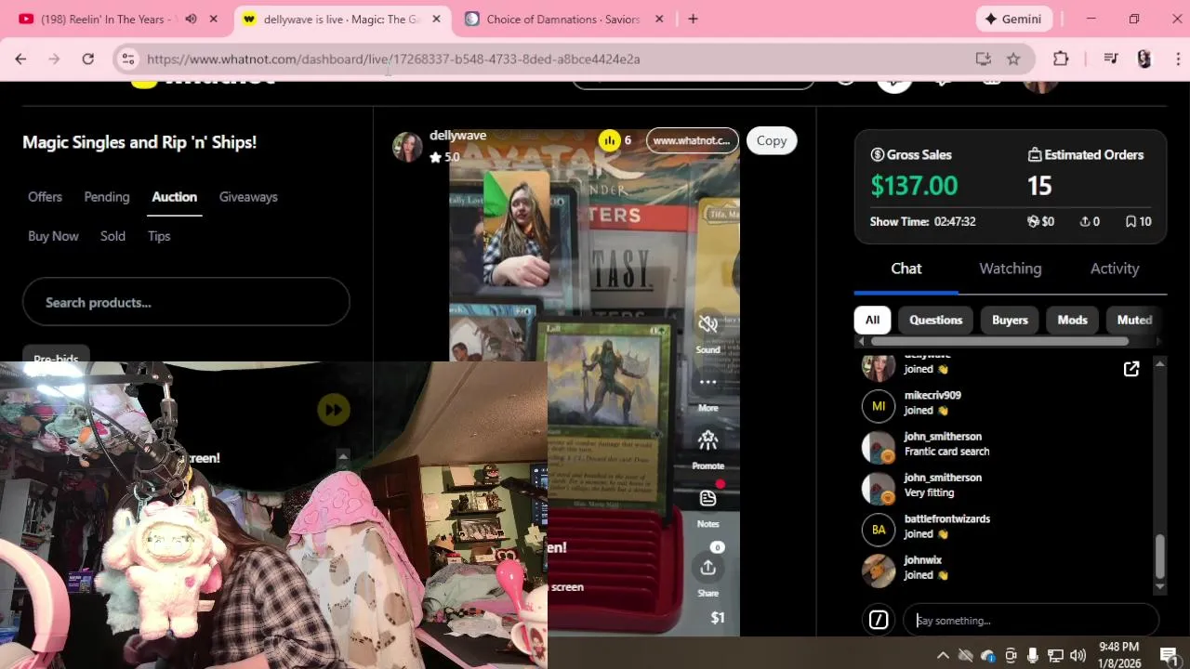Open the Tips tab
This screenshot has width=1190, height=669.
click(x=159, y=236)
